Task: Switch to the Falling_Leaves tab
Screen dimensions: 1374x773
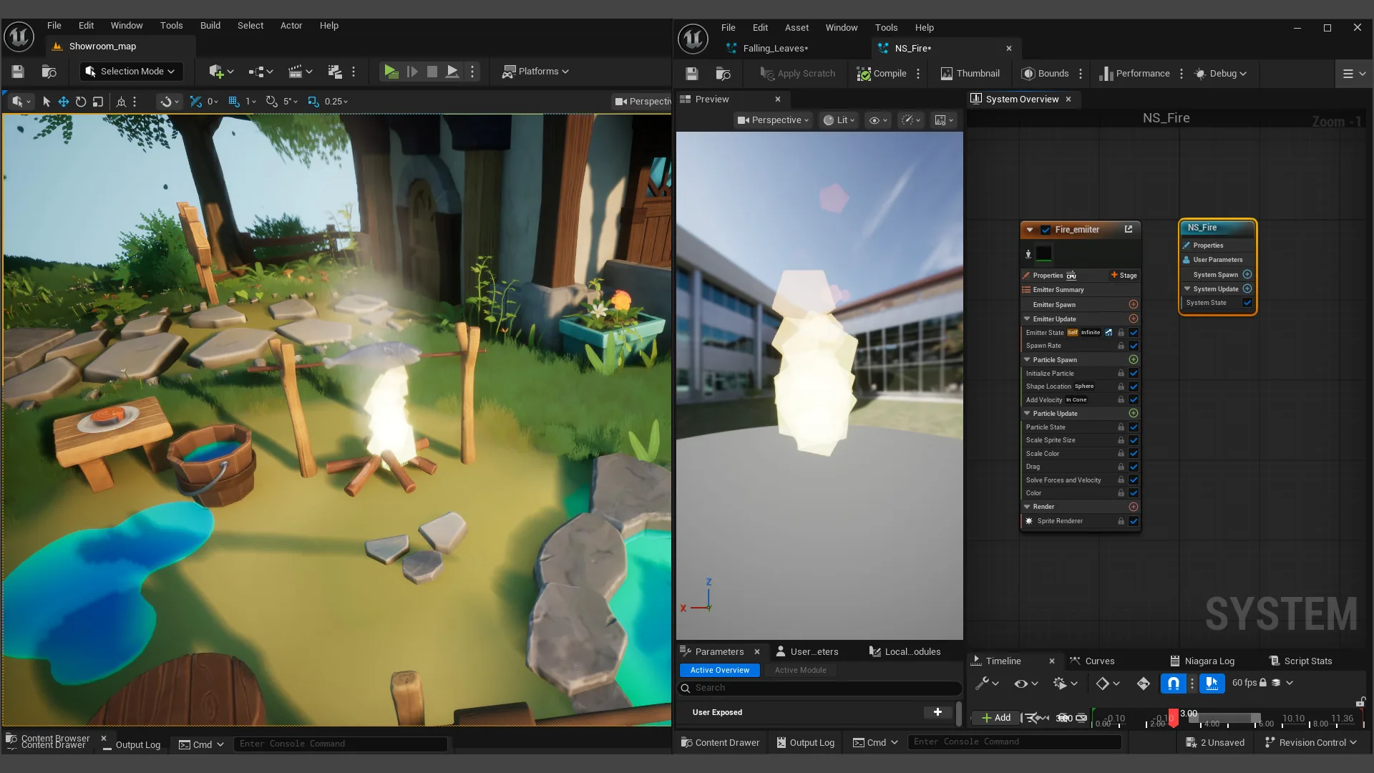Action: (775, 49)
